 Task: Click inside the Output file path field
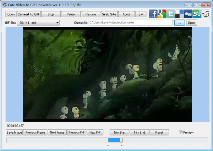(x=131, y=23)
